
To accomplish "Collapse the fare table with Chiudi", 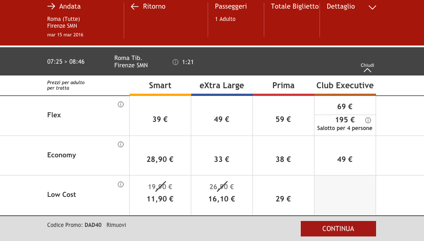I will pos(367,68).
